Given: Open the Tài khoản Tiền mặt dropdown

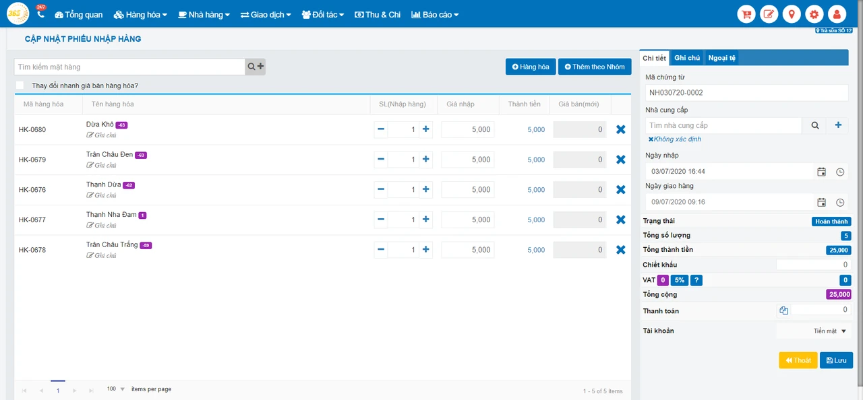Looking at the screenshot, I should coord(814,331).
